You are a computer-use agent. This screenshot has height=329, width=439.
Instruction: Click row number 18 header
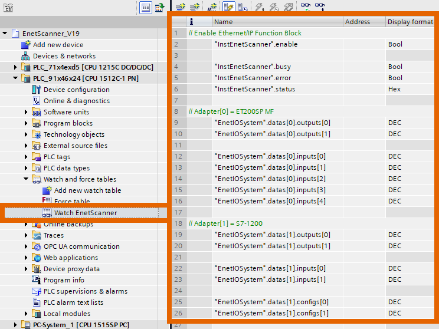click(179, 223)
